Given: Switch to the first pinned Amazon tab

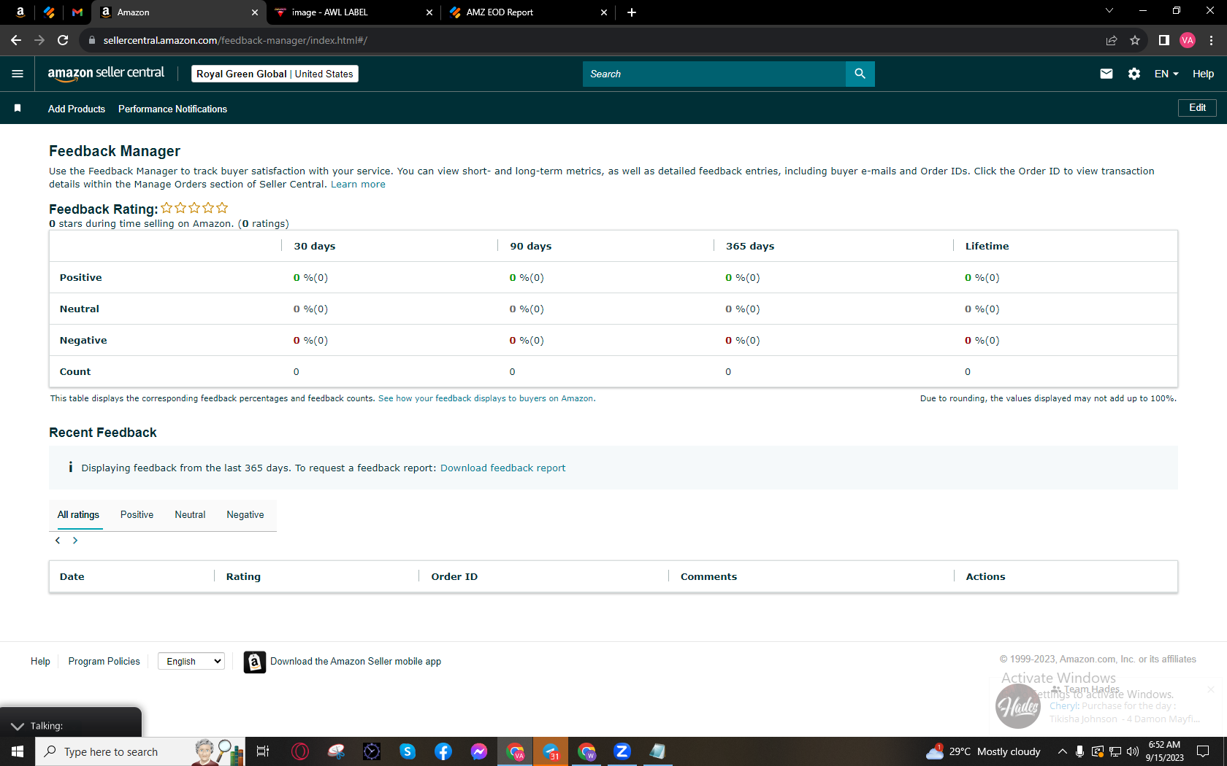Looking at the screenshot, I should 20,12.
